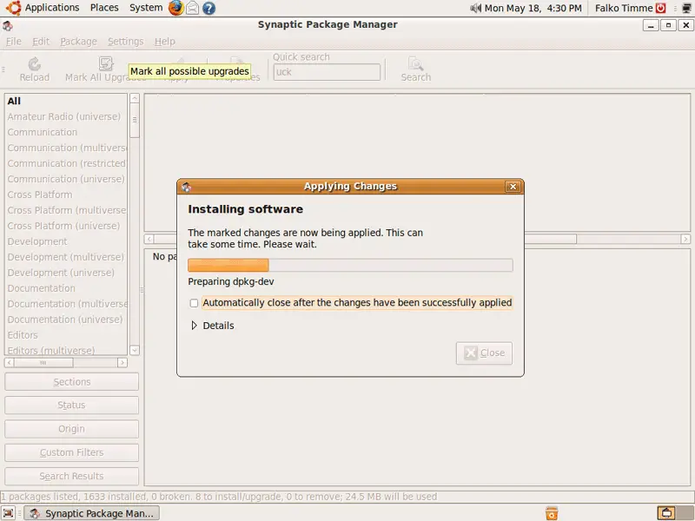Click the Ubuntu logo icon
695x521 pixels.
tap(13, 8)
